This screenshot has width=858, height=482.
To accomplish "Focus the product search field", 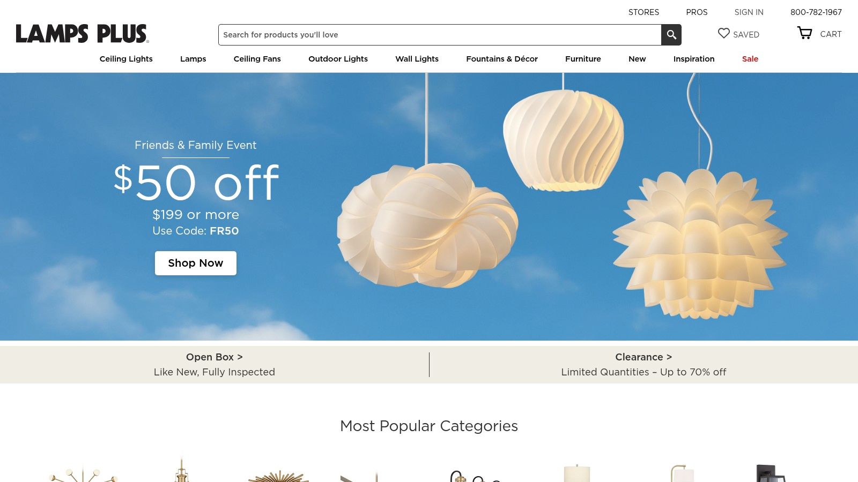I will click(x=440, y=35).
